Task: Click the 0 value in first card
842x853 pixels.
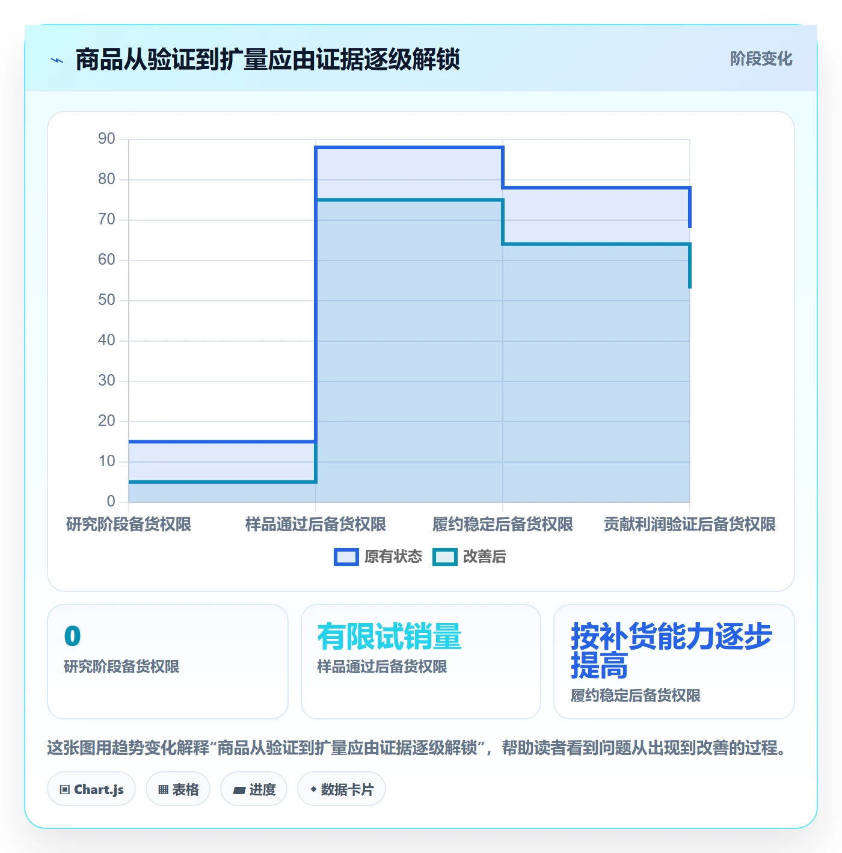Action: tap(72, 637)
